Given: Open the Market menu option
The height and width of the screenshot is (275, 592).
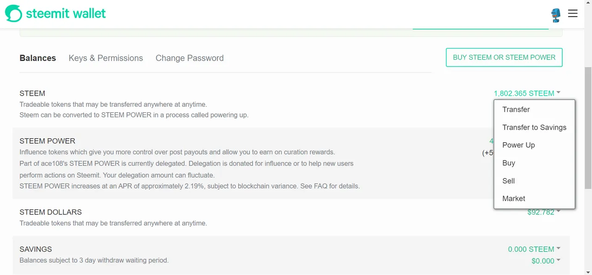Looking at the screenshot, I should pyautogui.click(x=513, y=199).
